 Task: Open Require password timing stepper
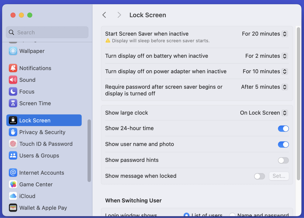tap(285, 87)
